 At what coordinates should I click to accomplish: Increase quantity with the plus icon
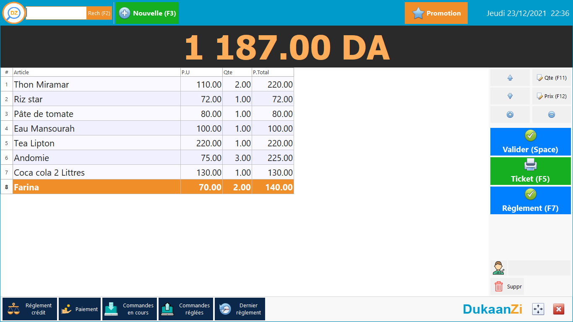tap(510, 115)
